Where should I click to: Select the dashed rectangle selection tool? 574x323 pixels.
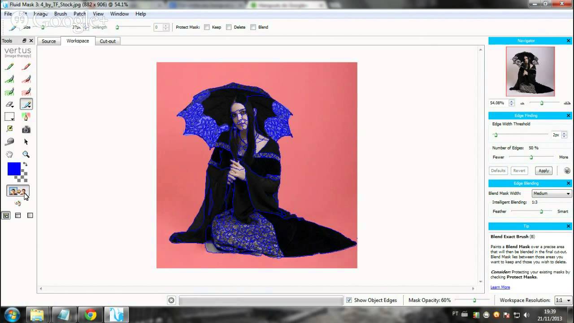pos(9,117)
